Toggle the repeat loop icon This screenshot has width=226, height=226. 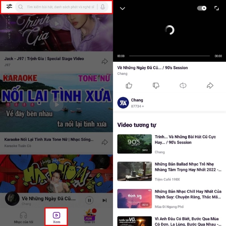click(x=183, y=86)
